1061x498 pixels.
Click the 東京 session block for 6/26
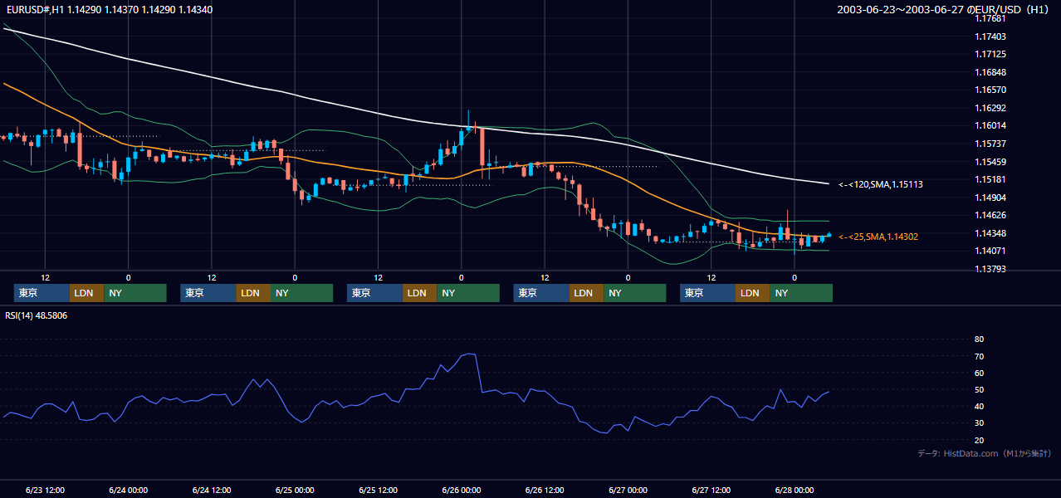[x=541, y=293]
